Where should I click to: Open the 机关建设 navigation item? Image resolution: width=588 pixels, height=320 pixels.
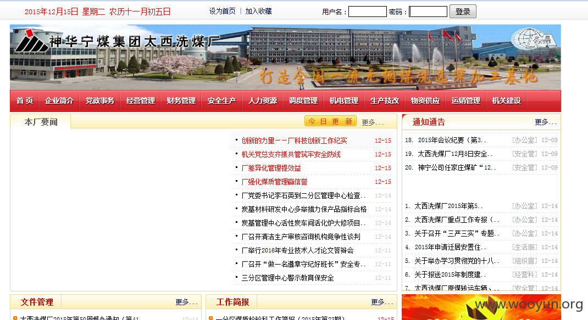(507, 101)
